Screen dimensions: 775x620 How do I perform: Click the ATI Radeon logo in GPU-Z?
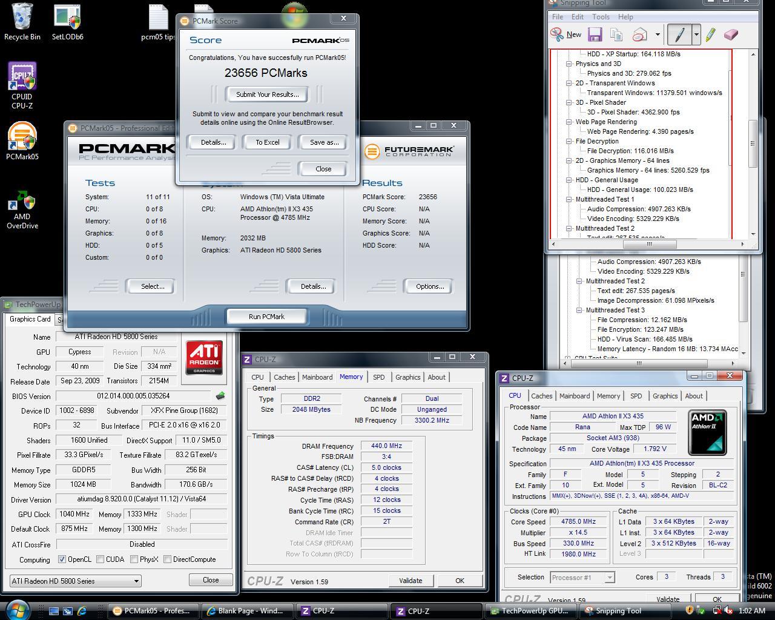coord(204,357)
